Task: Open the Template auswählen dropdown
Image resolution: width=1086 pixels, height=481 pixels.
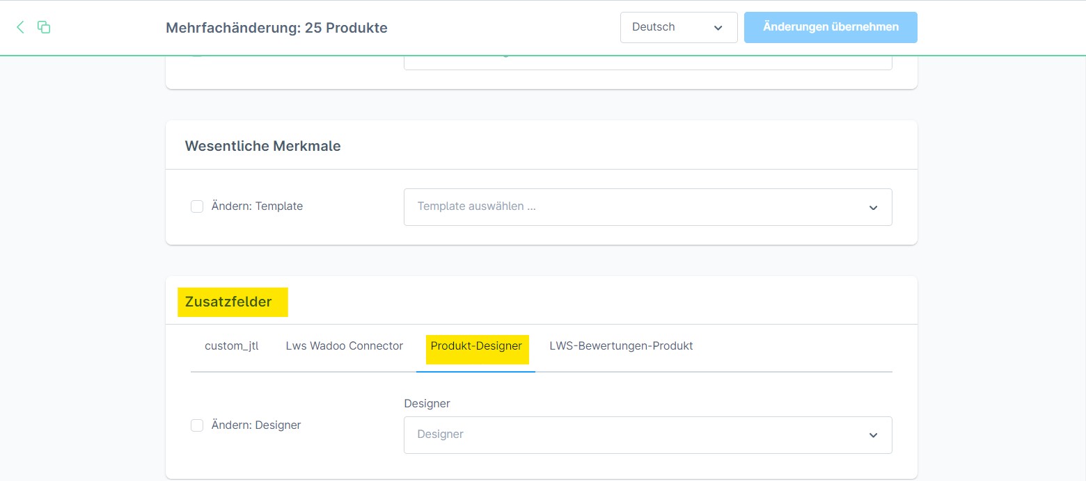Action: click(x=648, y=207)
